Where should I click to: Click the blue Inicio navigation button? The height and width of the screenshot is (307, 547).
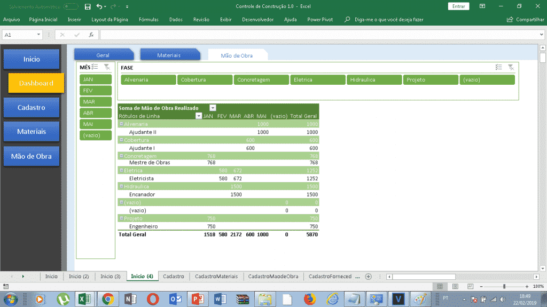(x=32, y=59)
